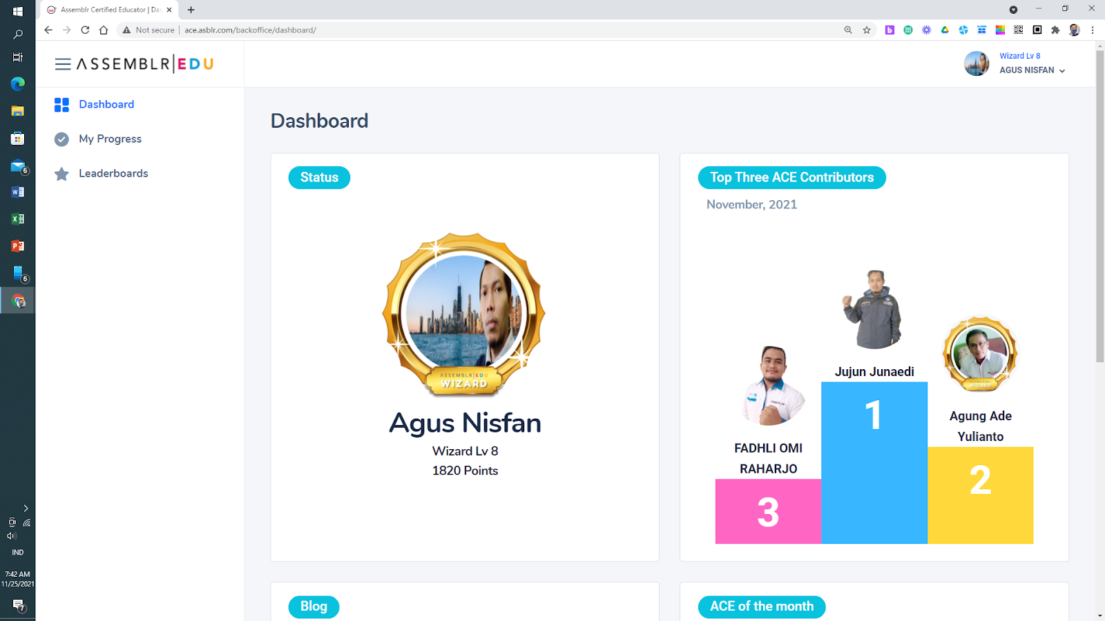Click the Leaderboards star icon
Image resolution: width=1105 pixels, height=621 pixels.
(61, 174)
